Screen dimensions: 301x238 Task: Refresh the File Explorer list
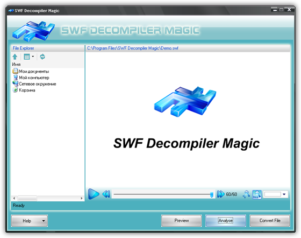[x=42, y=57]
